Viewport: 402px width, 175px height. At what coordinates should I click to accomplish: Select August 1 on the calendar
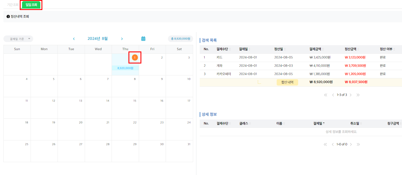click(x=135, y=58)
